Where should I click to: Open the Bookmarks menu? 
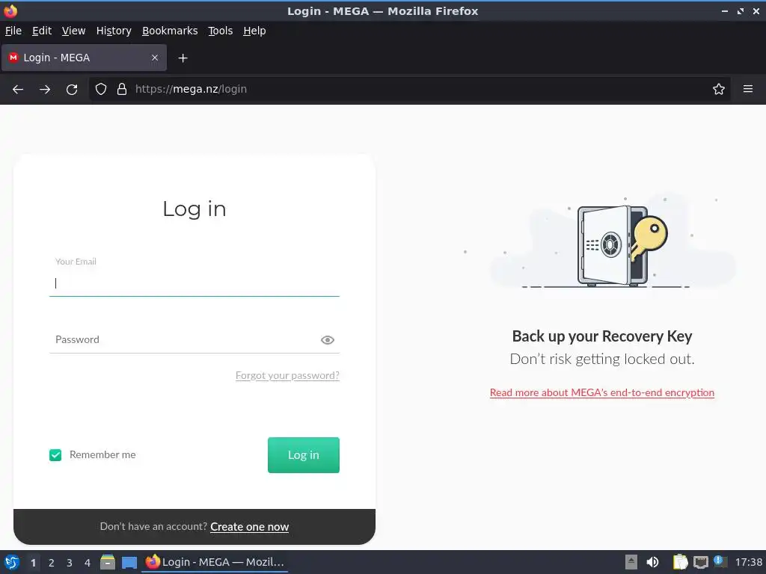click(170, 31)
